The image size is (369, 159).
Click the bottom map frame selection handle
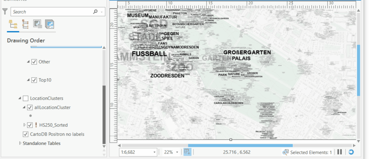pos(231,140)
